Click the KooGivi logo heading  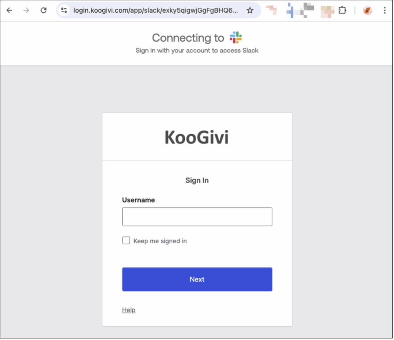click(197, 137)
